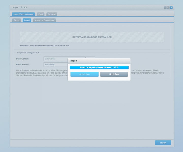This screenshot has height=152, width=183.
Task: Click the import success progress bar
Action: click(x=99, y=67)
